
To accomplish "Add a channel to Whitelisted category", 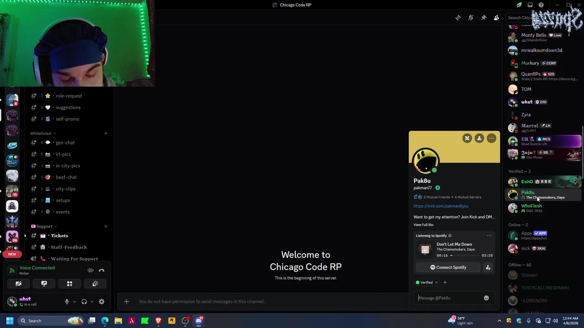I will click(x=105, y=133).
